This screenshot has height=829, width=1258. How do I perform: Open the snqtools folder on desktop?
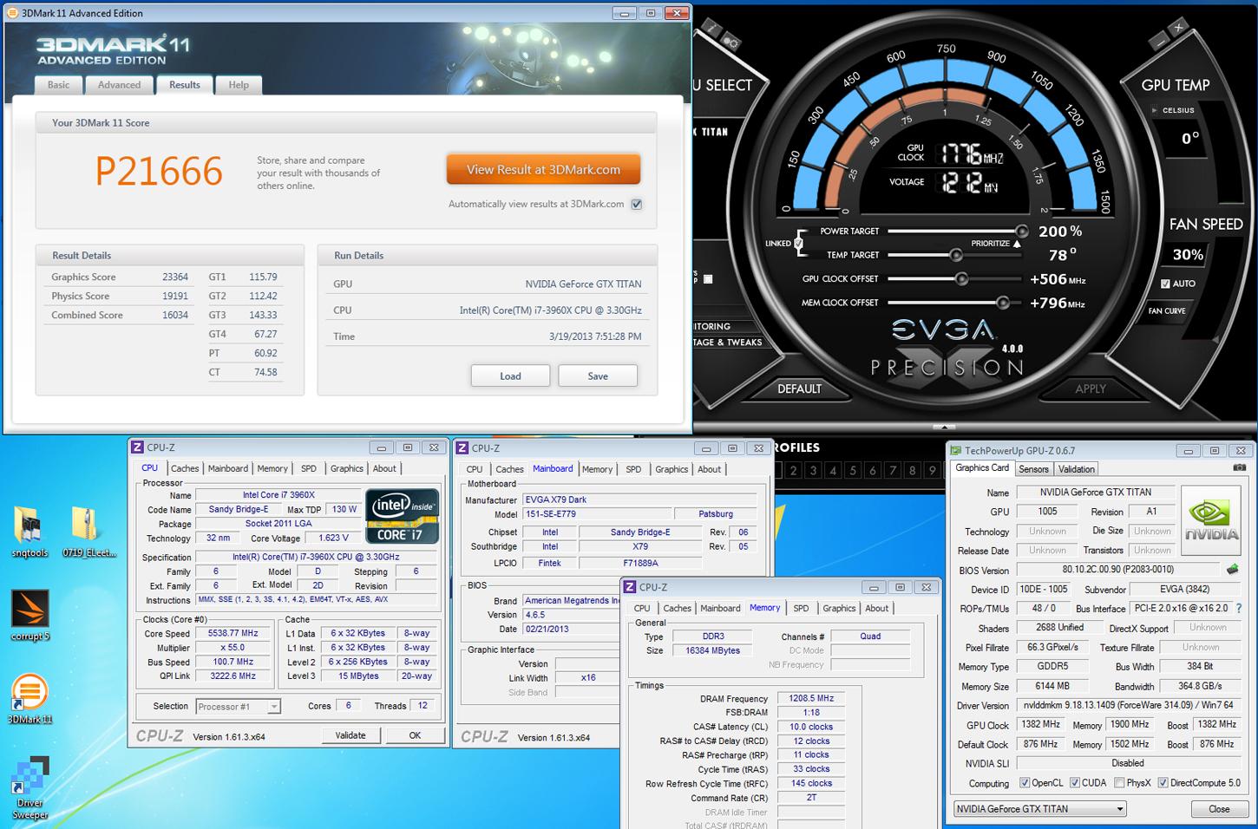pyautogui.click(x=29, y=532)
